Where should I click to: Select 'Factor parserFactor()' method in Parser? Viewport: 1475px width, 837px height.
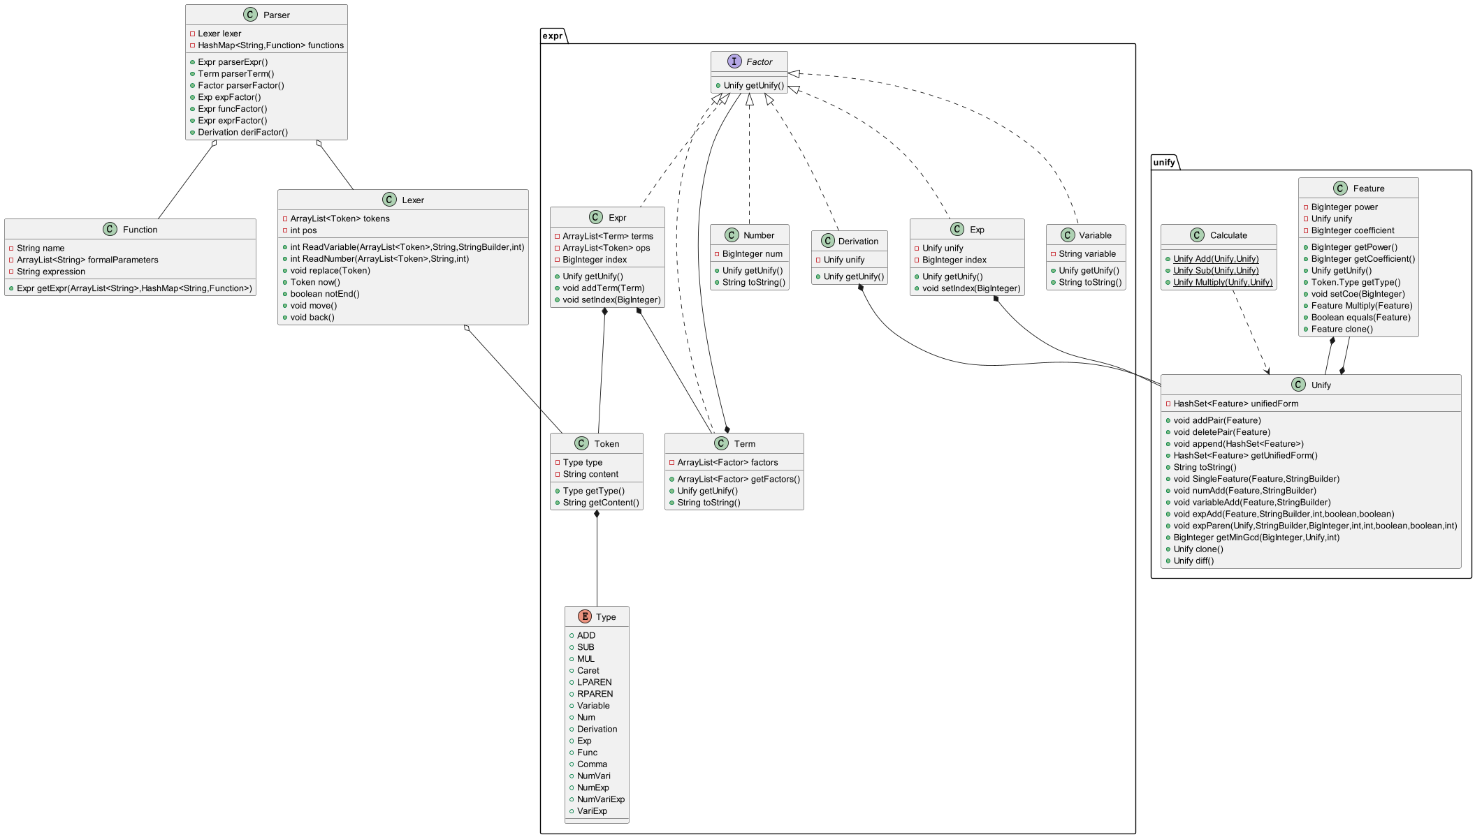click(241, 86)
